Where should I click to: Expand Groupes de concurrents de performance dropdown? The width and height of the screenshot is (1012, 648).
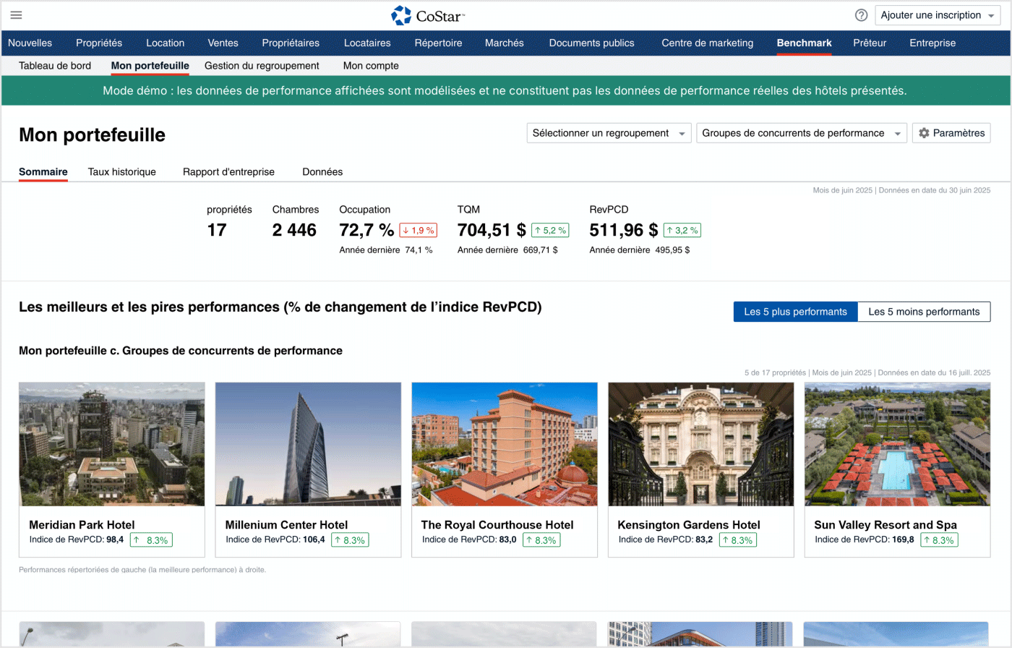[x=801, y=133]
